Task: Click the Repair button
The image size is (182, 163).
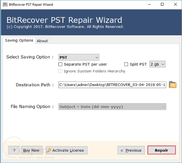Action: [x=162, y=150]
